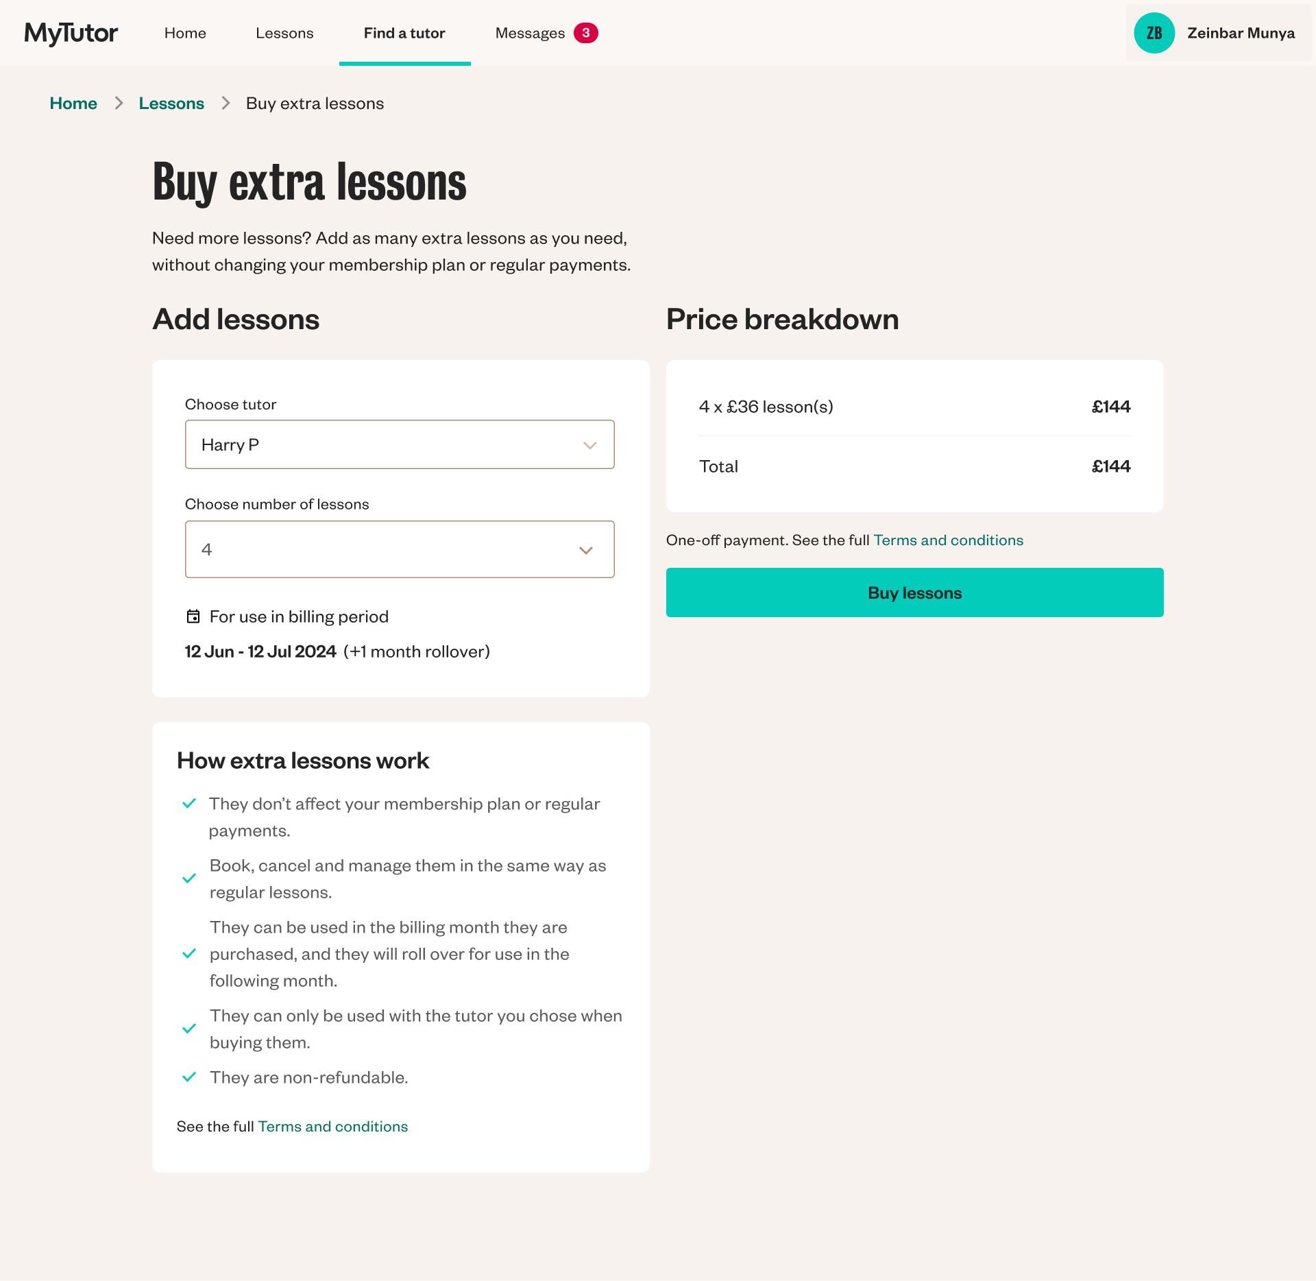Open Terms and conditions in How extra lessons work
This screenshot has height=1281, width=1316.
(x=332, y=1126)
